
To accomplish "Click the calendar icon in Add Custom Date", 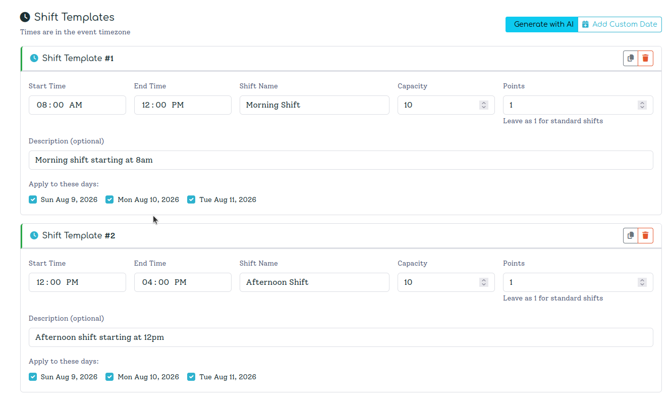I will tap(585, 24).
